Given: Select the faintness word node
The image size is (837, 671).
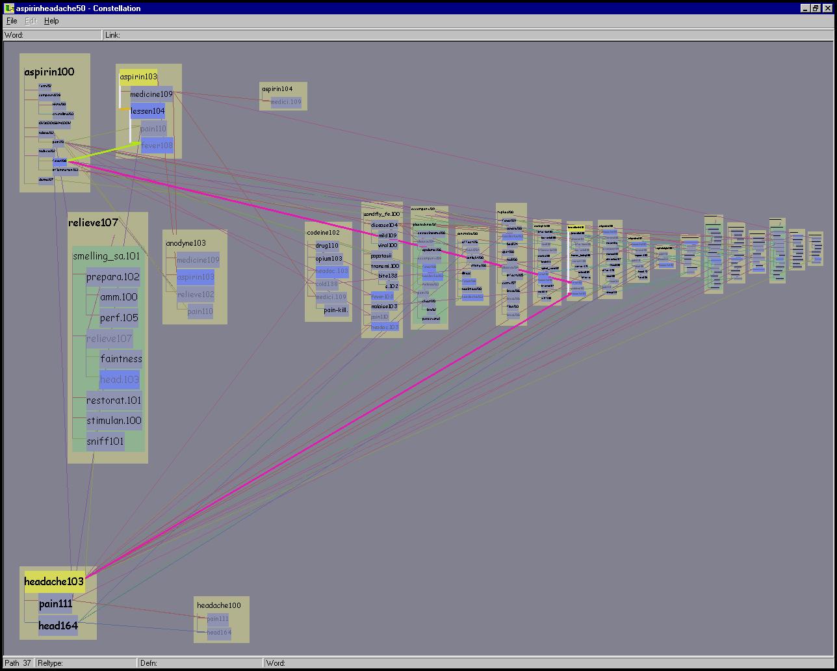Looking at the screenshot, I should point(121,359).
